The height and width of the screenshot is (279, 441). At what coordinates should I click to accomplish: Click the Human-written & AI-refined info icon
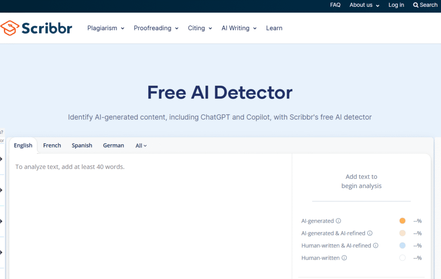coord(376,245)
